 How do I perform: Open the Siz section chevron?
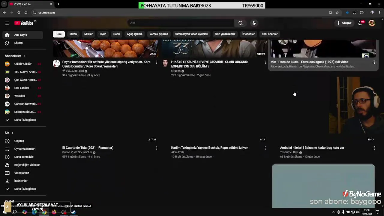pos(12,133)
